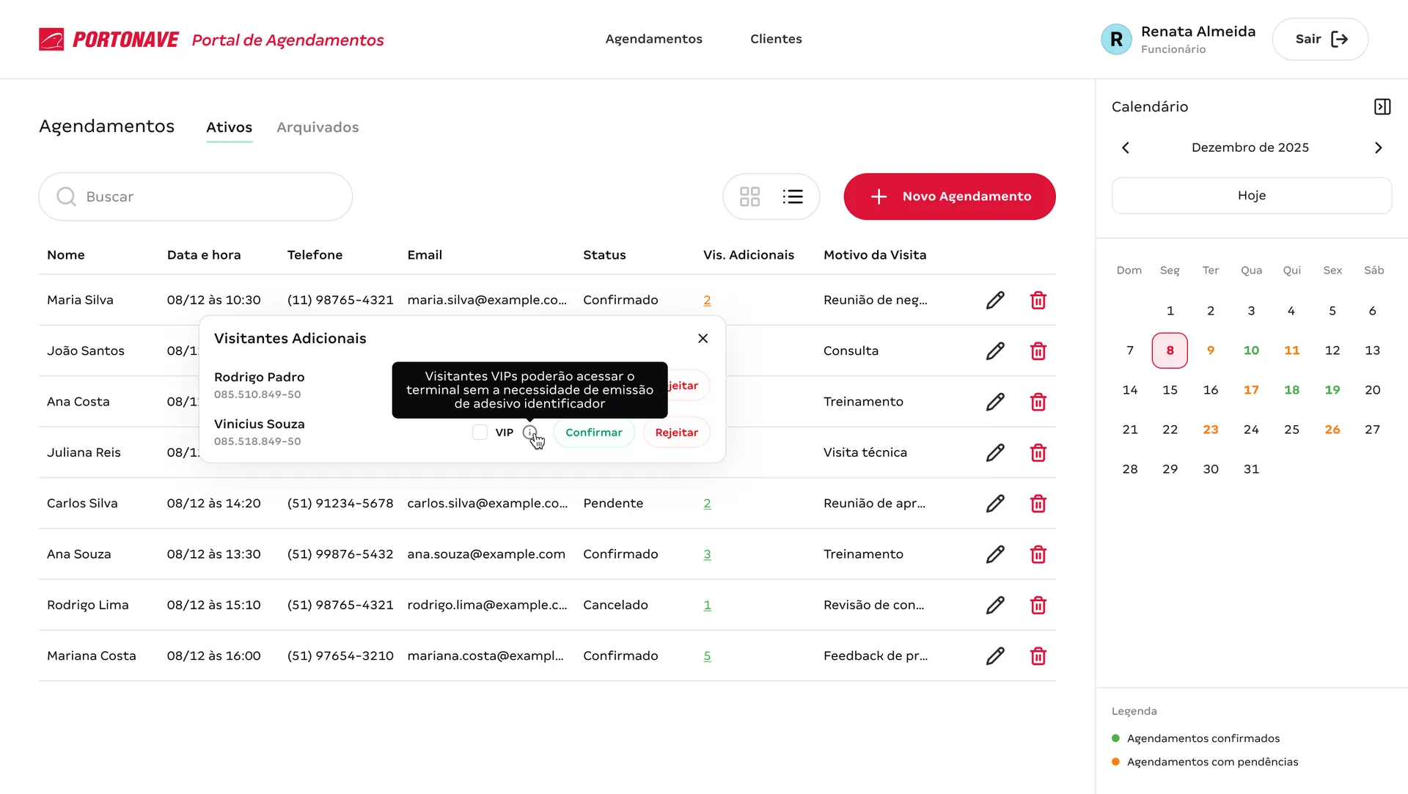Open Mariana Costa's 5 additional visitors
Image resolution: width=1408 pixels, height=794 pixels.
(707, 656)
